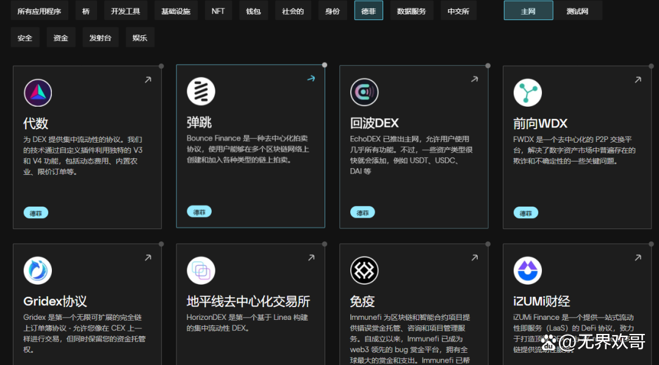This screenshot has width=659, height=365.
Task: Click the 回波DEX EchoDEX logo
Action: 364,92
